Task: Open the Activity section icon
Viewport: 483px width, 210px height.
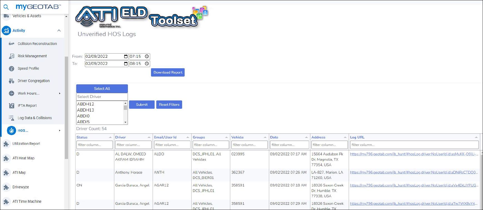Action: pyautogui.click(x=6, y=31)
